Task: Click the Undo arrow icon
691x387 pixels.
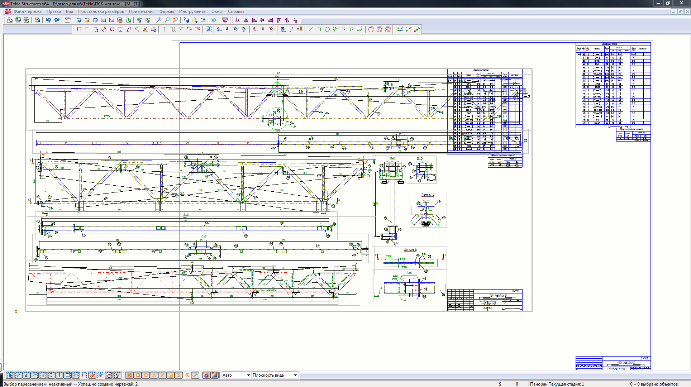Action: pos(48,20)
